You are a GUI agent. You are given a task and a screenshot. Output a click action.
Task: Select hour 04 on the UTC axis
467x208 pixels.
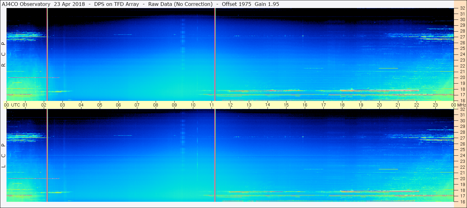(81, 105)
